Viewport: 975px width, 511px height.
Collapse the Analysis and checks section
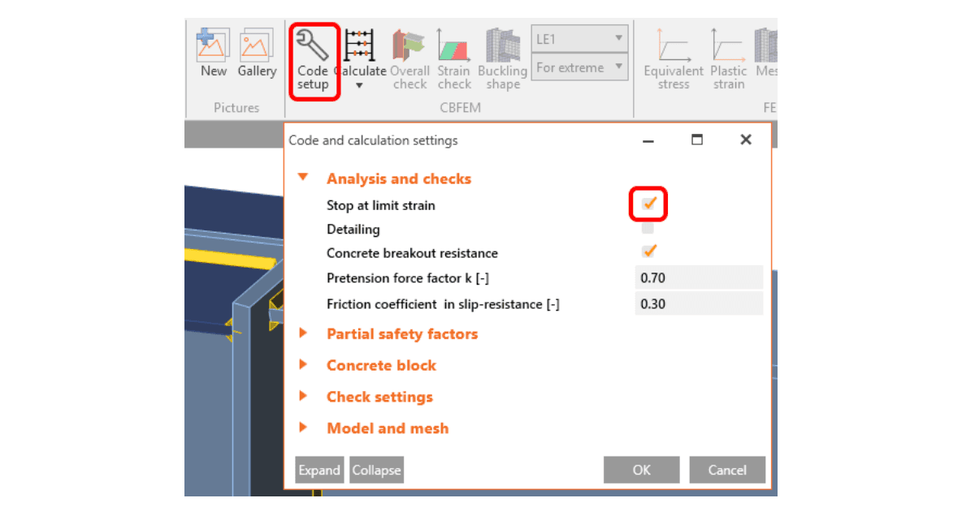click(x=303, y=177)
